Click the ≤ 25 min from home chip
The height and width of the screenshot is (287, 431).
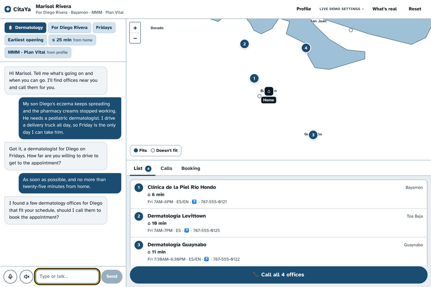click(x=72, y=40)
